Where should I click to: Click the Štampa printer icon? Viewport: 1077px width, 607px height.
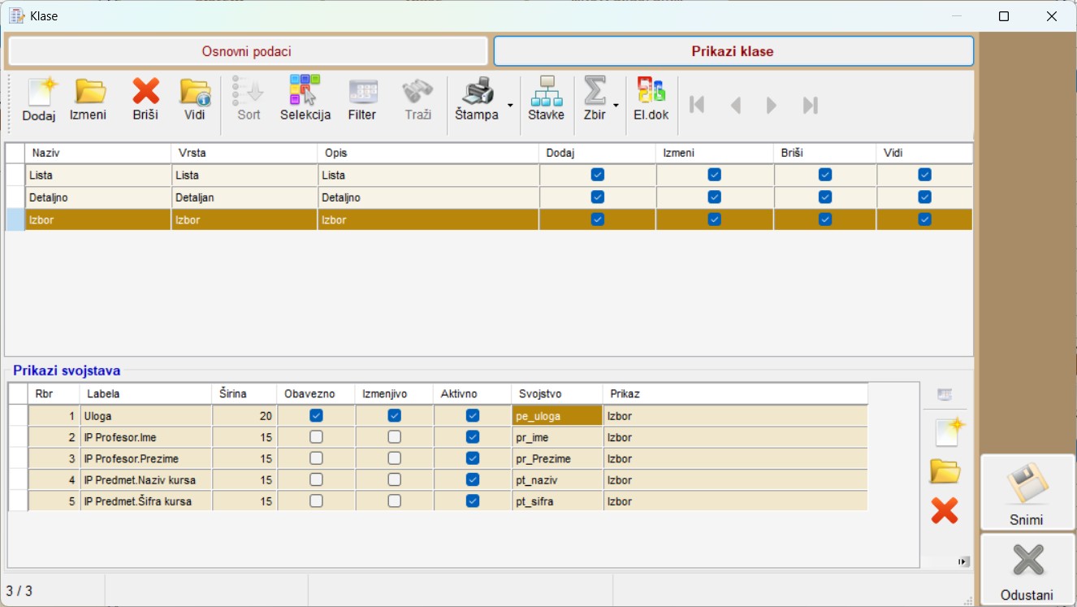478,90
